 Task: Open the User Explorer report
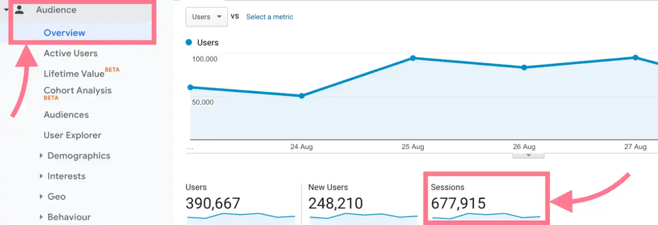click(72, 135)
